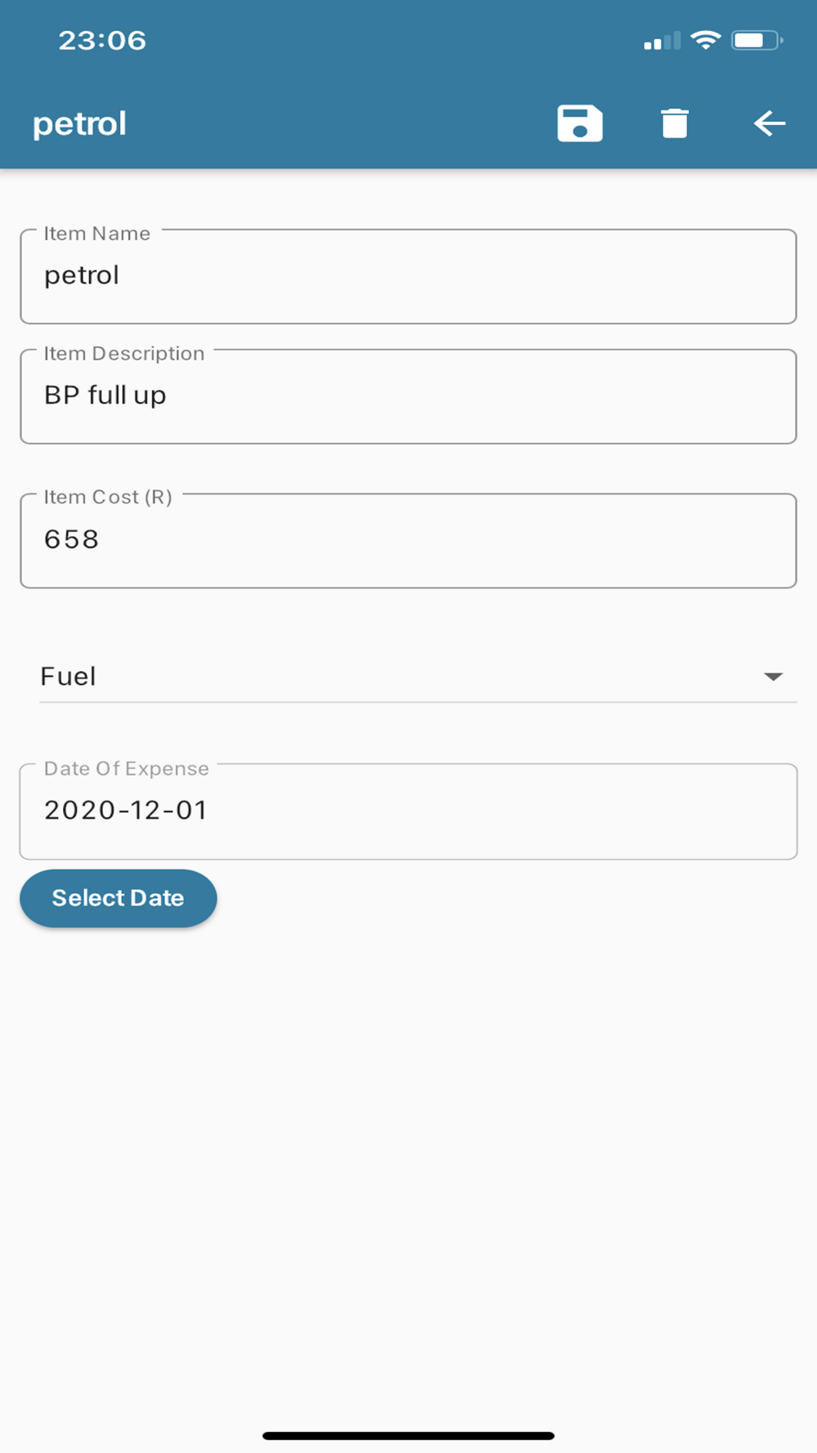Click the Item Name label
This screenshot has width=817, height=1453.
(97, 234)
